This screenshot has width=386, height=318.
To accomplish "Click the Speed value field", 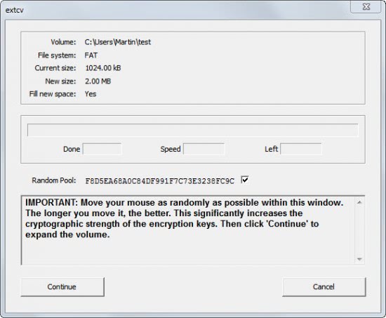I will [x=204, y=149].
